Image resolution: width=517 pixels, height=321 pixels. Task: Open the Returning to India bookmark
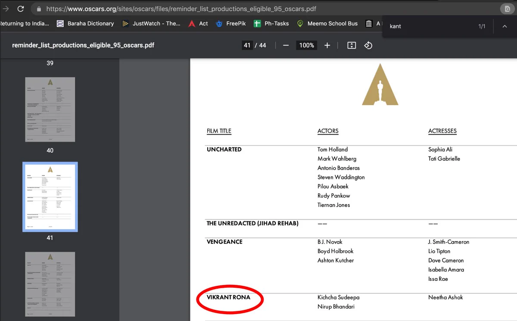click(25, 24)
